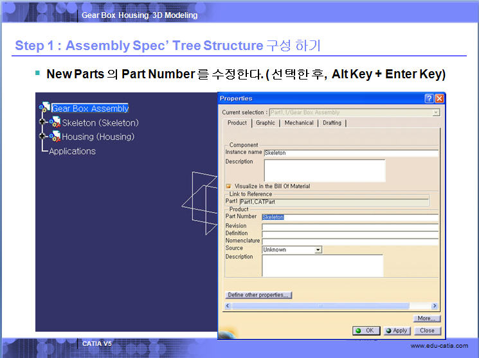Toggle Visualize in the Bill Of Material

click(228, 186)
